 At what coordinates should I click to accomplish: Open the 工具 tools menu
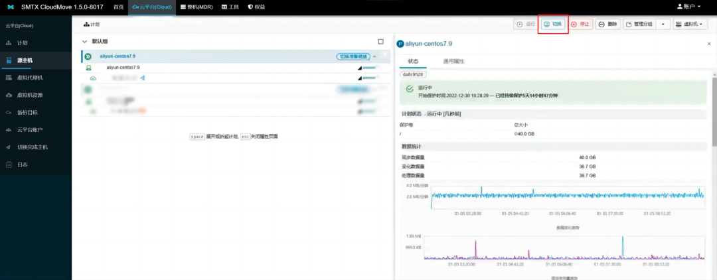tap(230, 7)
